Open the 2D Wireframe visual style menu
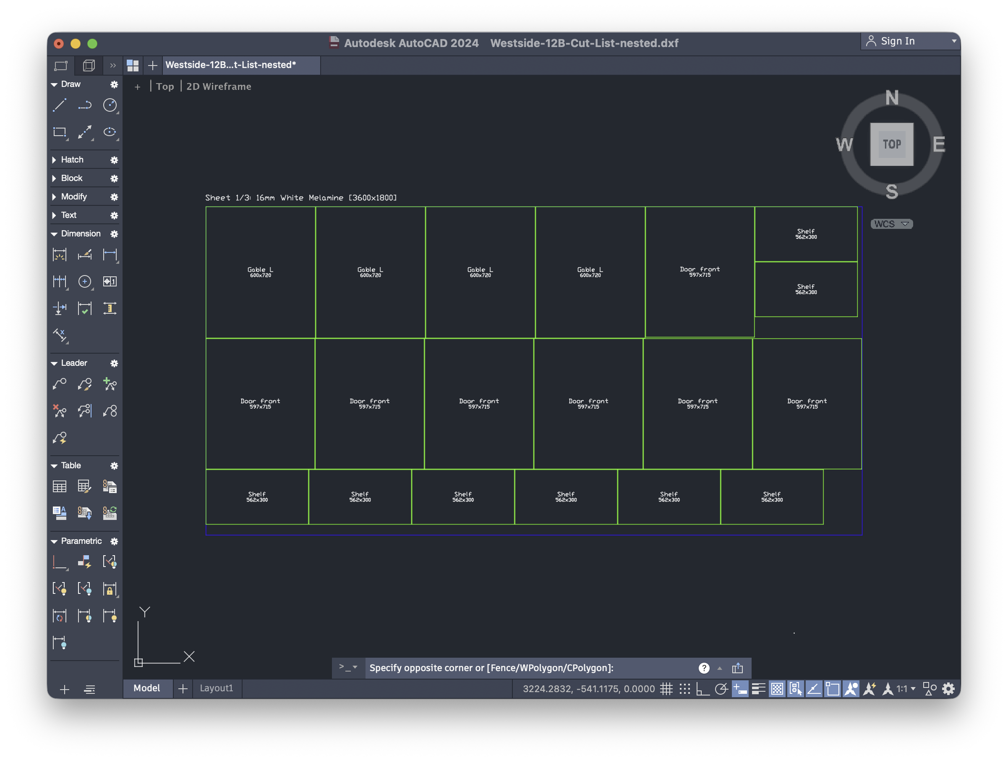Screen dimensions: 1008x761 tap(219, 87)
